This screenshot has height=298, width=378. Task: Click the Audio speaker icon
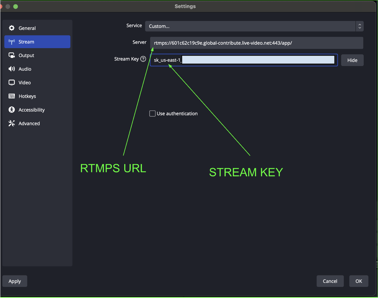tap(12, 69)
